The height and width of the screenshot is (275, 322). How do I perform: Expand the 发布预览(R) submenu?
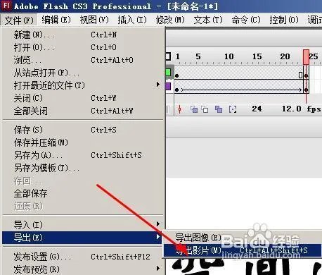83,269
